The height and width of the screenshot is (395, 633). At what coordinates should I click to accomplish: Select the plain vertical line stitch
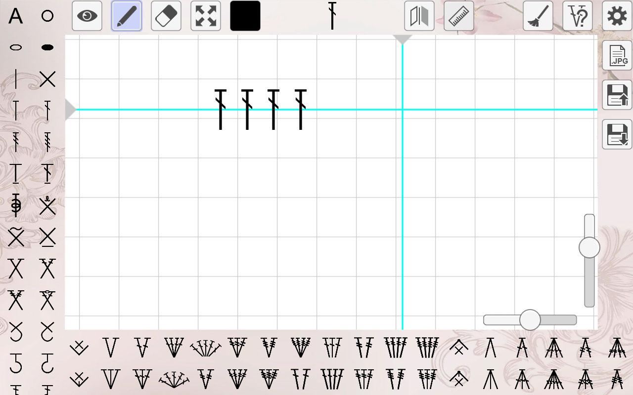click(x=16, y=79)
